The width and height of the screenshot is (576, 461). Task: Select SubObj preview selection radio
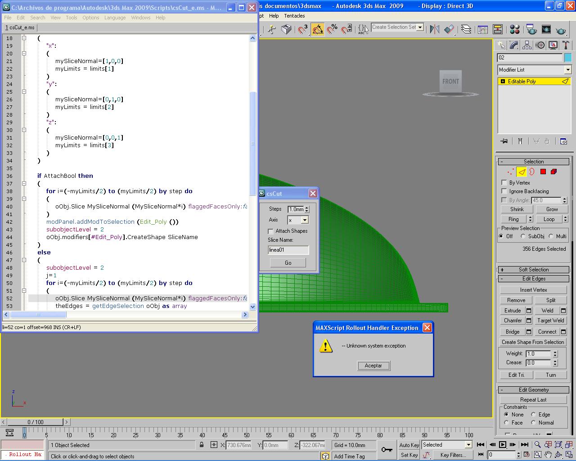point(523,236)
